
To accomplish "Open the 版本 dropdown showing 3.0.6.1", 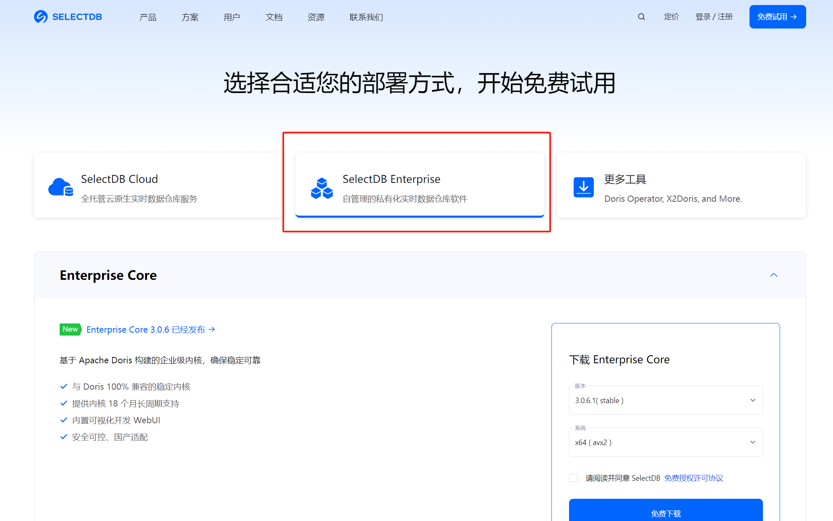I will coord(666,400).
